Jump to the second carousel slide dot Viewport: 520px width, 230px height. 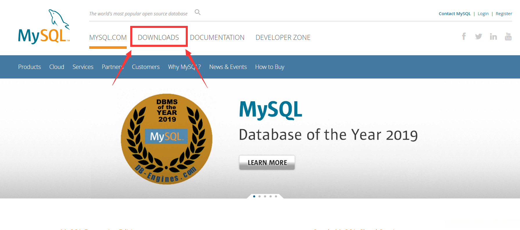click(x=260, y=196)
